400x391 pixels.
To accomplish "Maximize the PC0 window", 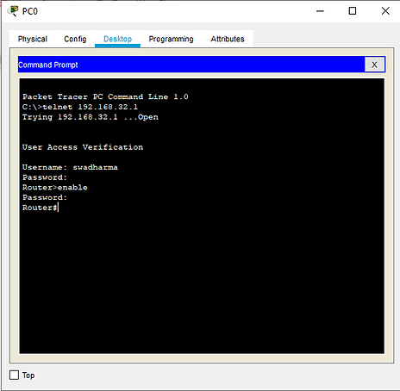I will 353,11.
